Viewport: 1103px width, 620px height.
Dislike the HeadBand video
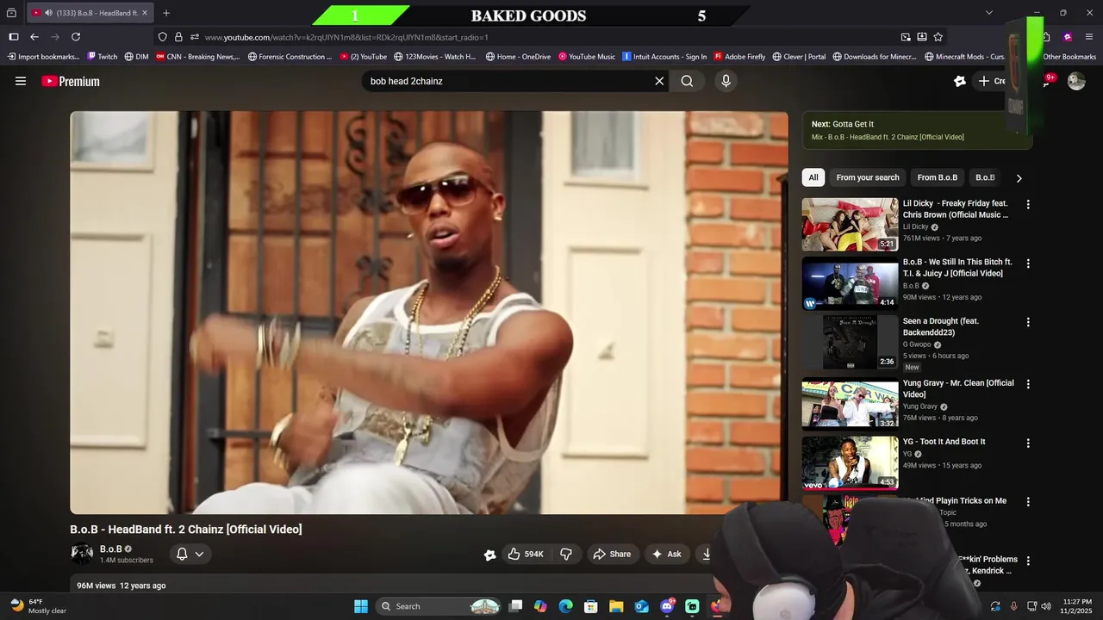(x=566, y=554)
